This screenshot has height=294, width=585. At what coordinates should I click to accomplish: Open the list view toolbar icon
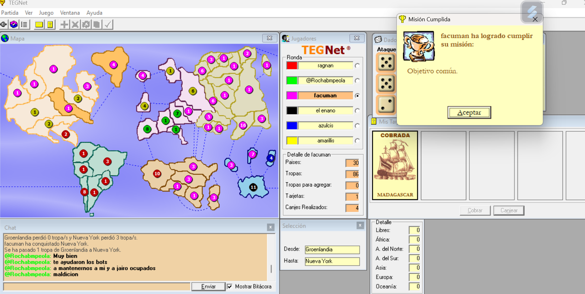(x=24, y=24)
